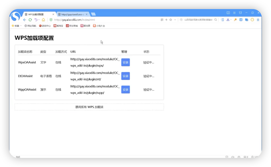Open the 网址导航 bookmark
Screen dimensions: 271x167
point(30,26)
